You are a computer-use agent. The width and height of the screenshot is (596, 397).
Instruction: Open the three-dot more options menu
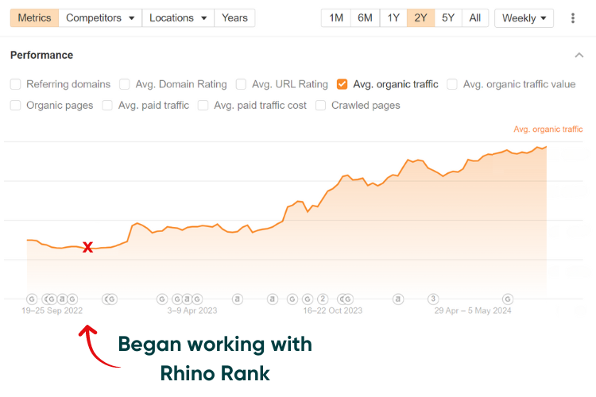(x=573, y=17)
